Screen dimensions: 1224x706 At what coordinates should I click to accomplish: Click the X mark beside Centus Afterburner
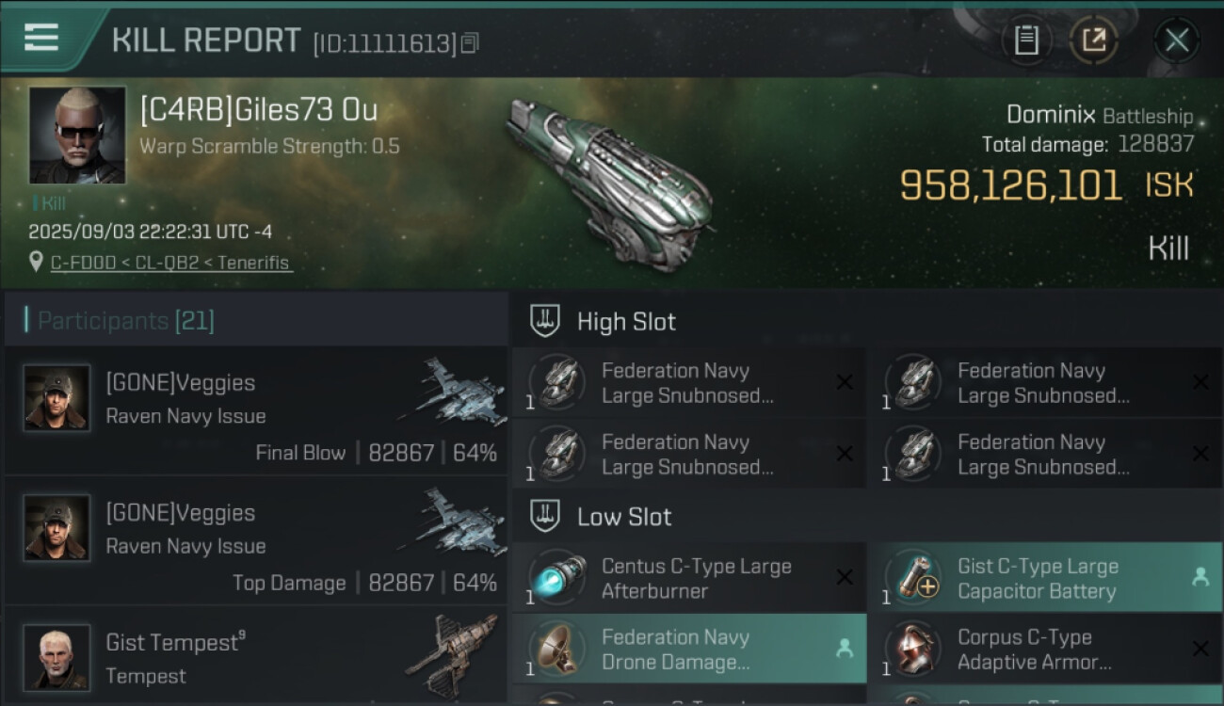[845, 578]
